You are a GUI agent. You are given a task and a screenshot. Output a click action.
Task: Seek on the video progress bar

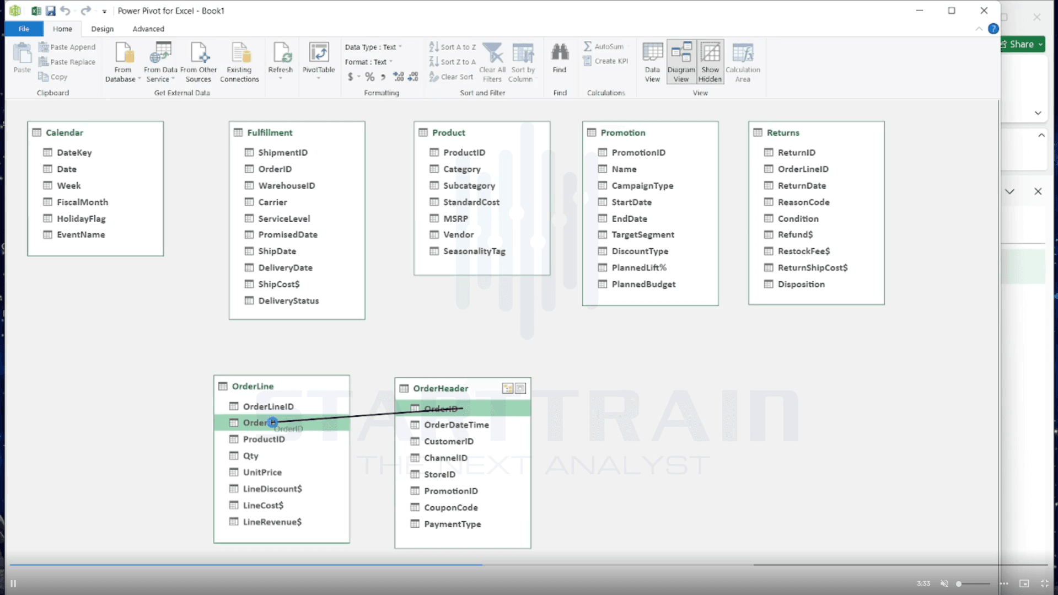pos(528,565)
